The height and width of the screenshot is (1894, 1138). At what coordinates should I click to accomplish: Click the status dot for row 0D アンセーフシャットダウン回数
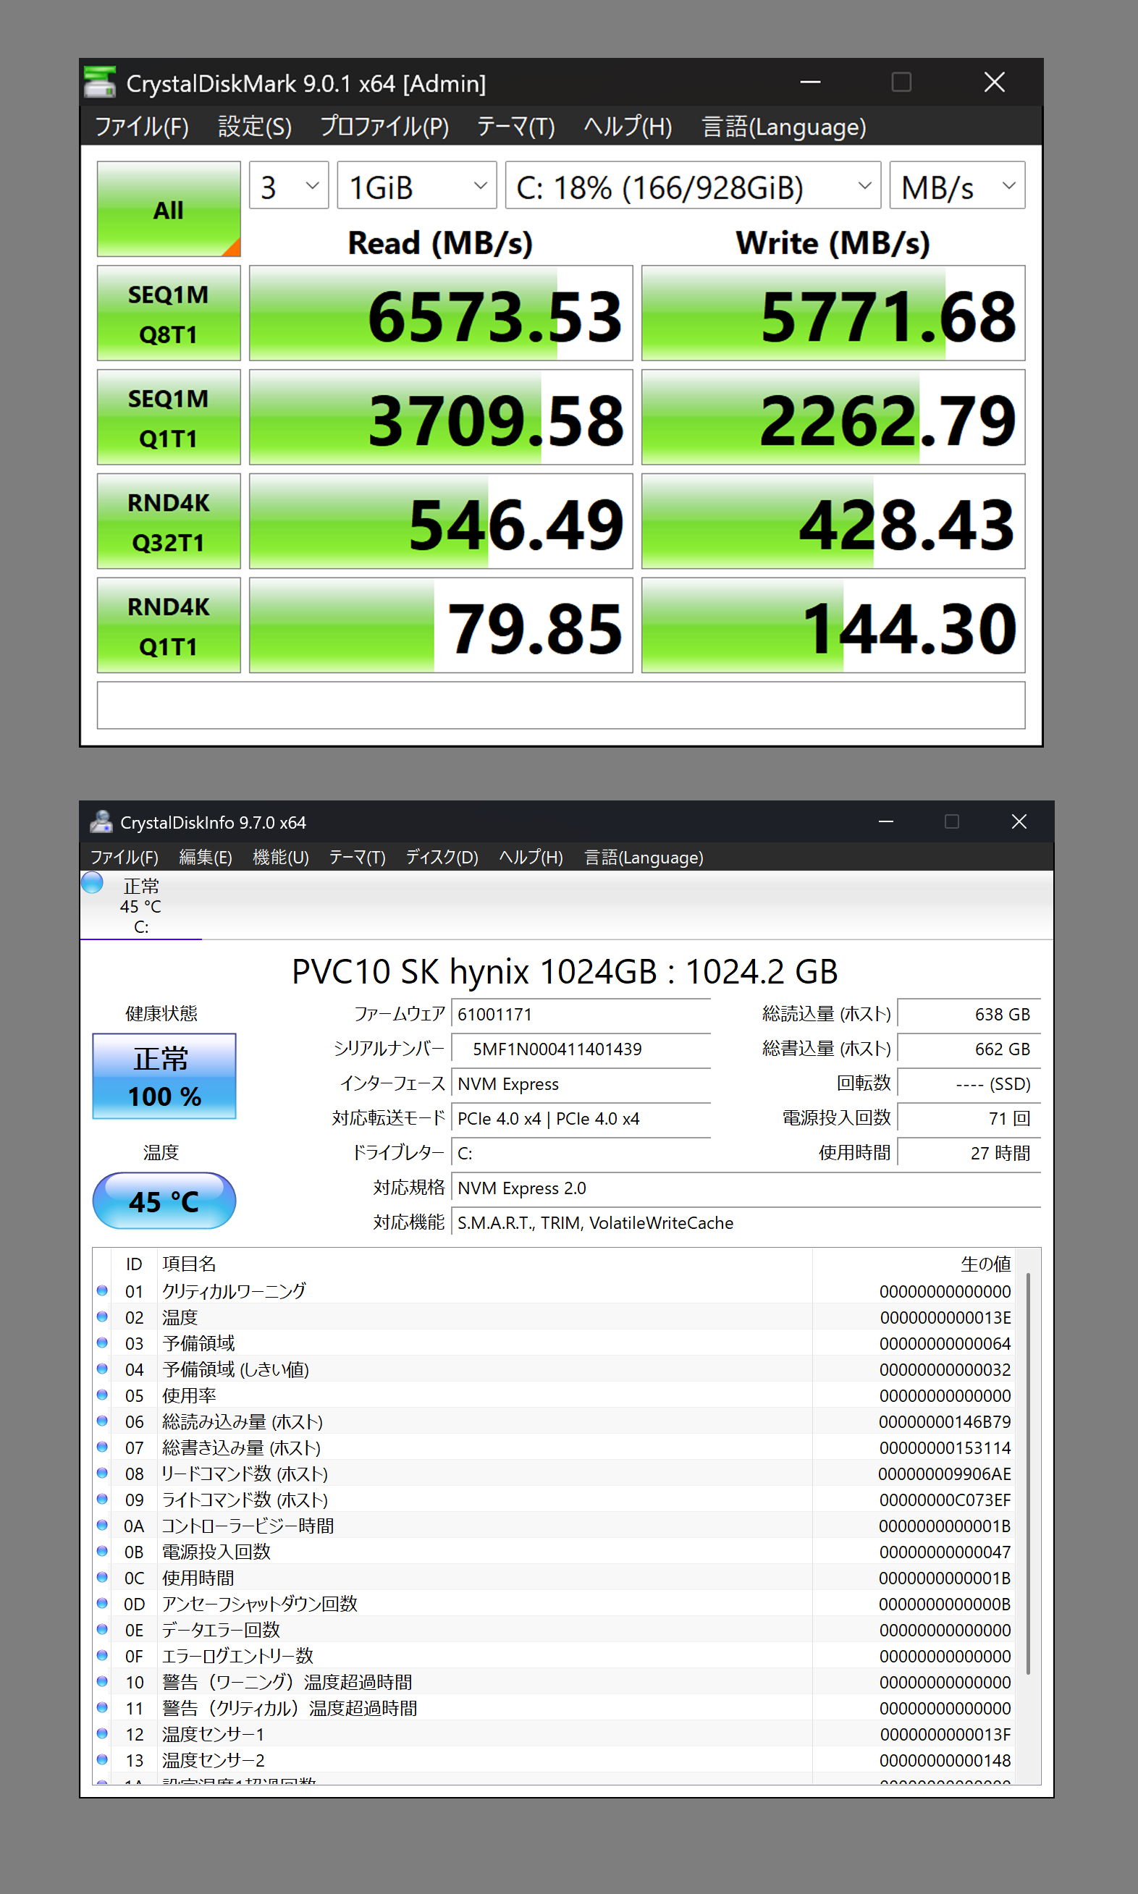click(x=102, y=1604)
